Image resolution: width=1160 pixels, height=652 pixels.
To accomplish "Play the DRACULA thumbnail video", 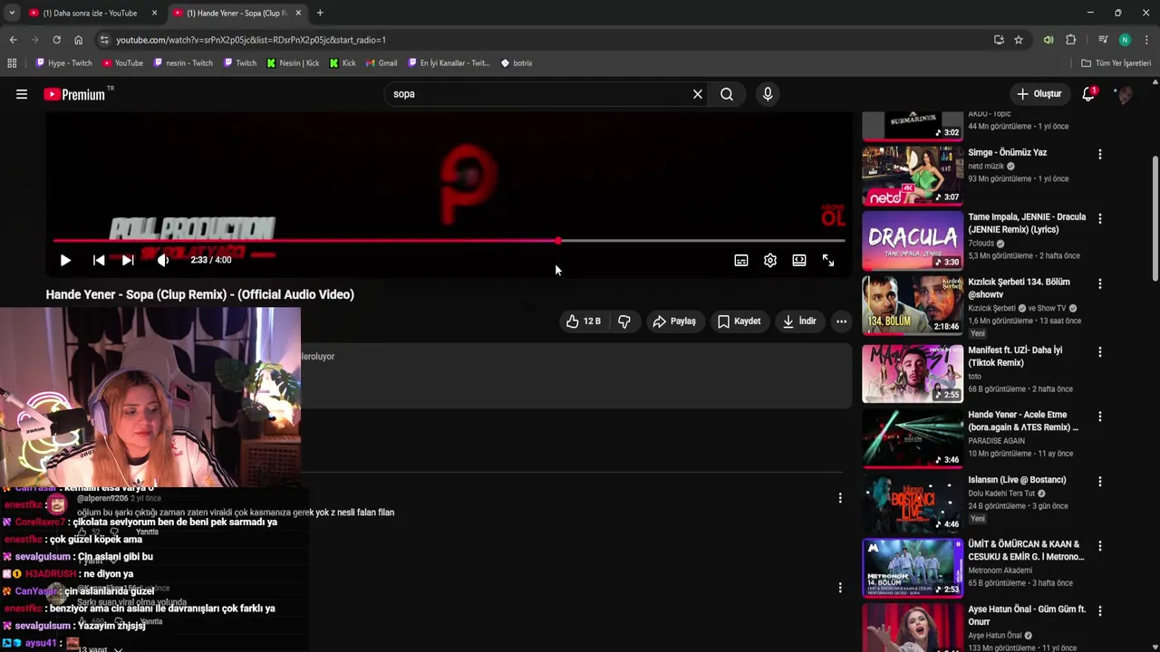I will tap(913, 241).
